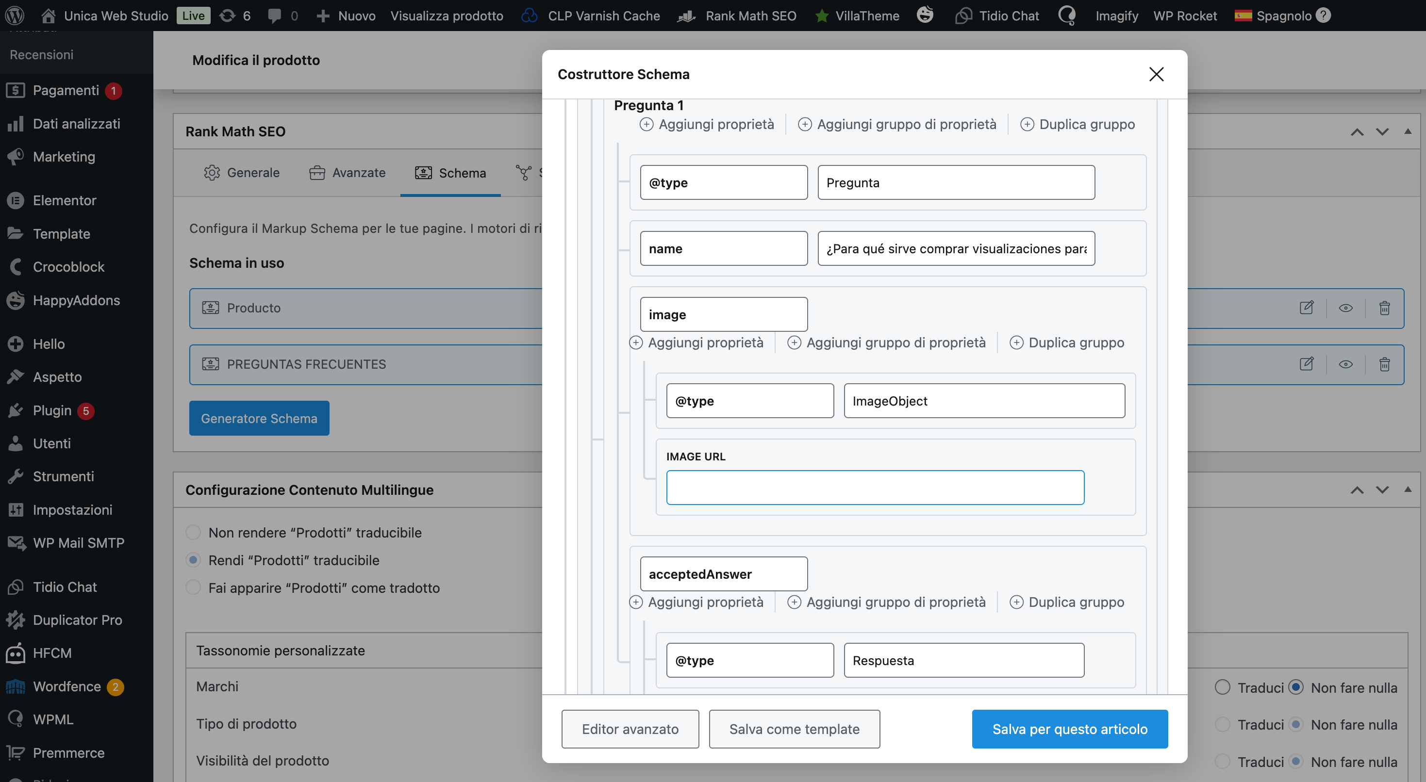Screen dimensions: 1426x782
Task: Open the Elementor sidebar menu
Action: click(64, 200)
